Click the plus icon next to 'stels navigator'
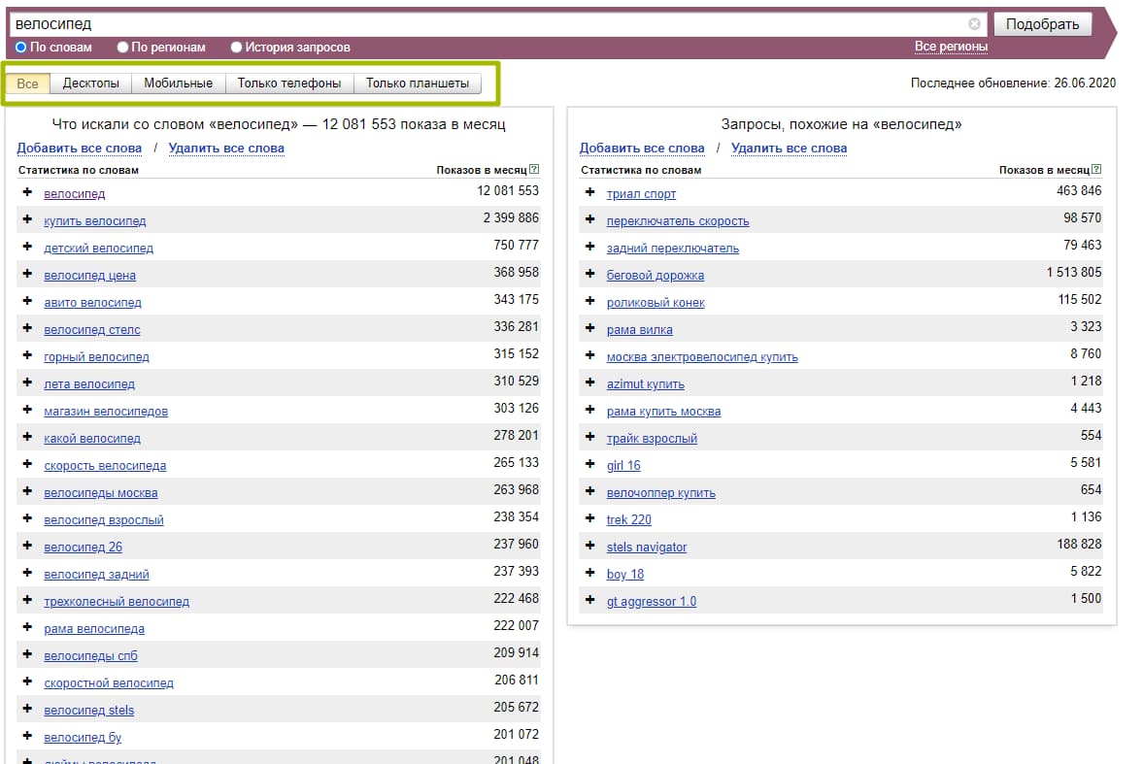This screenshot has height=764, width=1143. [589, 547]
